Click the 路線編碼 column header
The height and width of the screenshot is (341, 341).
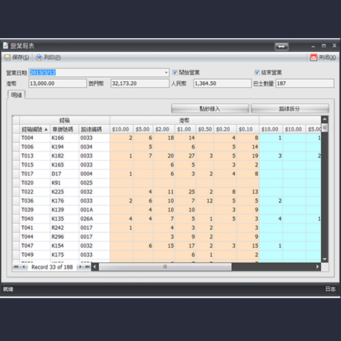click(x=94, y=130)
